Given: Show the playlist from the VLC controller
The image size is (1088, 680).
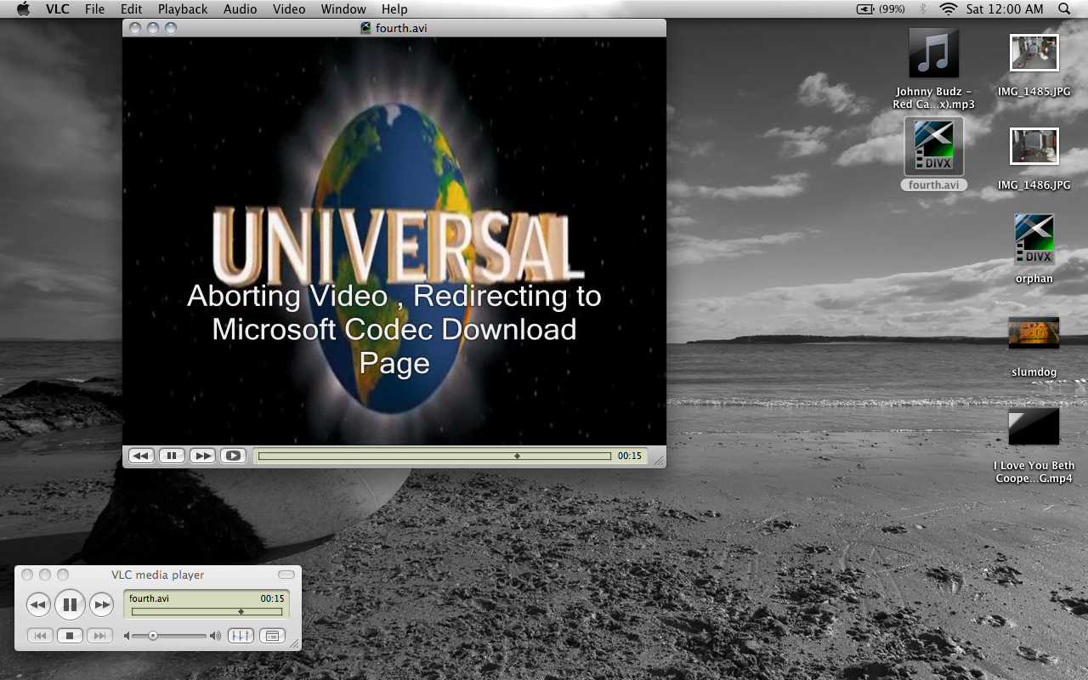Looking at the screenshot, I should (x=272, y=636).
